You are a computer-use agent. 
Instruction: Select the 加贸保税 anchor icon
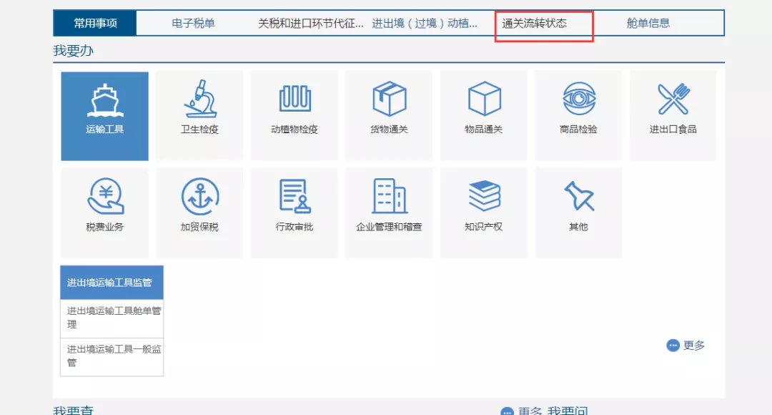pos(199,212)
